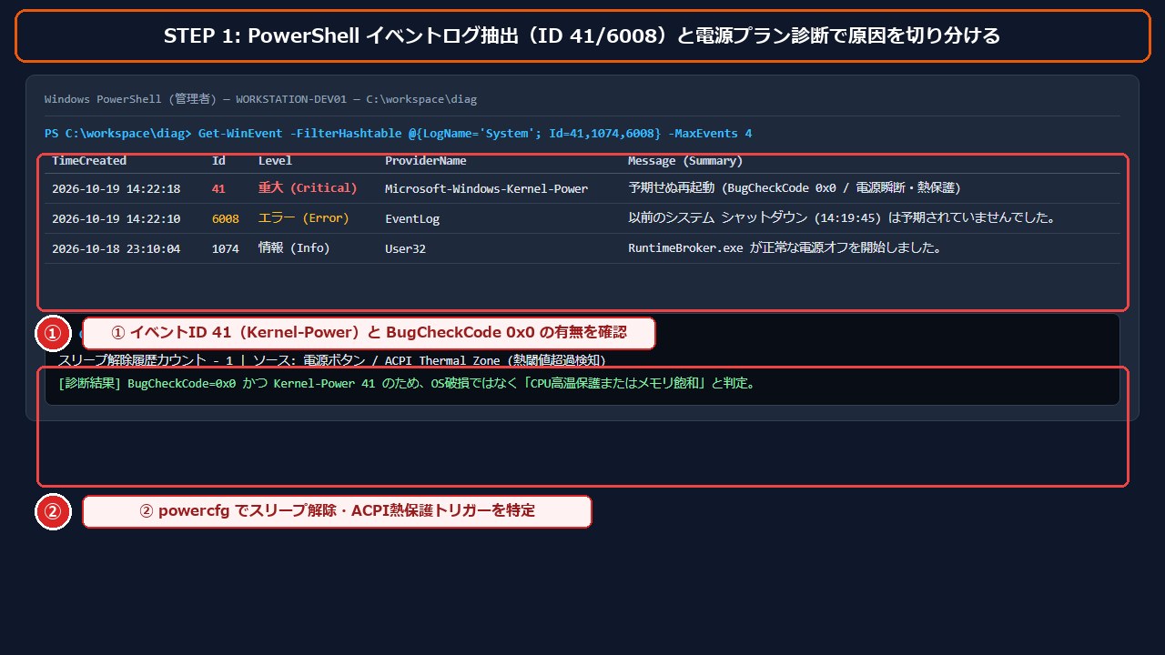Select timestamp 2026-10-18 23:10:04

[x=116, y=248]
